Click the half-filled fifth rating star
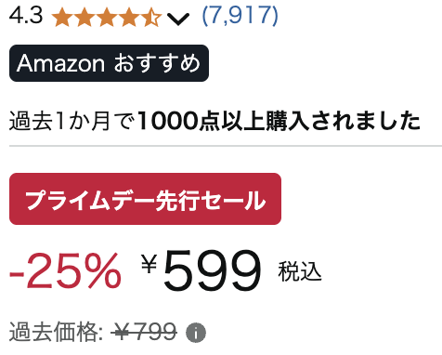Viewport: 442px width, 355px height. point(151,17)
